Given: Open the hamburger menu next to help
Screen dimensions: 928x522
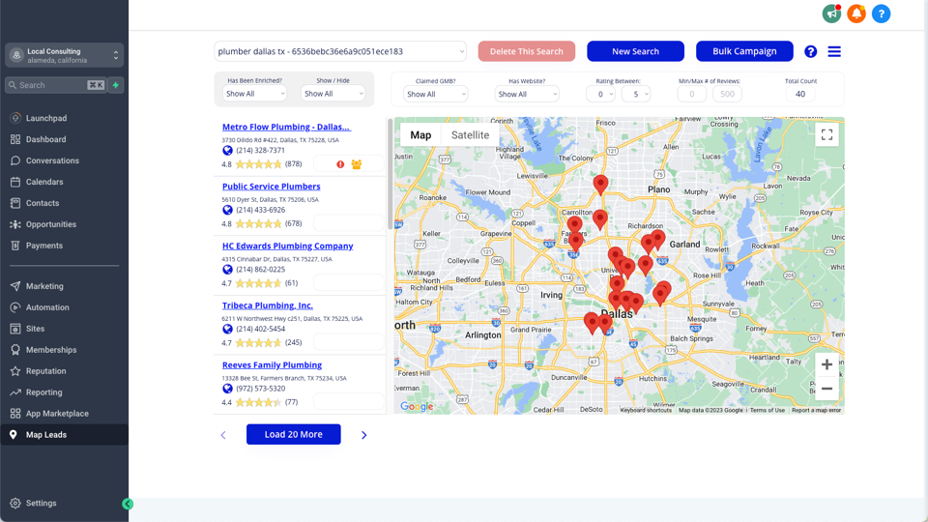Looking at the screenshot, I should [834, 51].
